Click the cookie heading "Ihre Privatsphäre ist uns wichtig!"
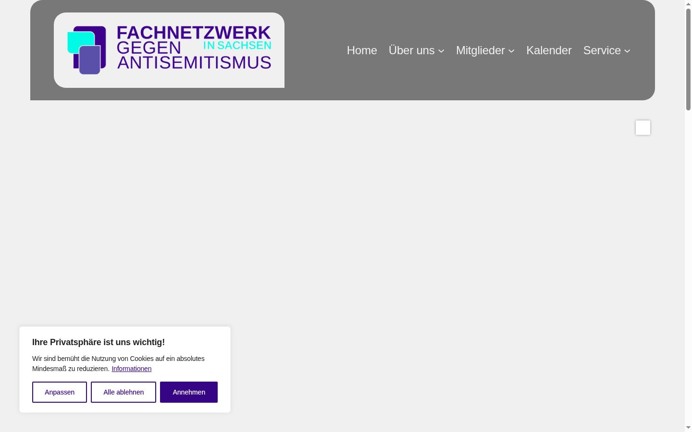 click(99, 342)
